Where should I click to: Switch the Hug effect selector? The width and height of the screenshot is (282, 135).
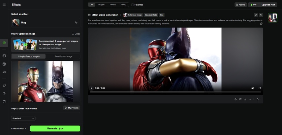[x=76, y=23]
